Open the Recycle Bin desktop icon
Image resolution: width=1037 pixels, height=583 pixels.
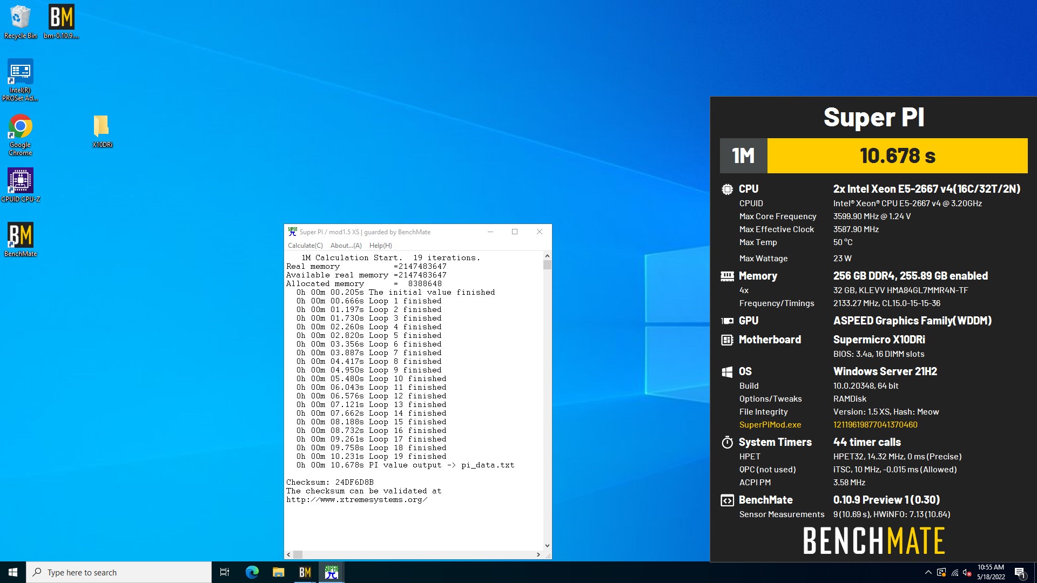tap(20, 22)
